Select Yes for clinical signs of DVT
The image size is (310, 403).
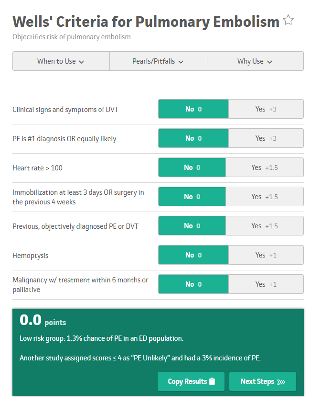tap(266, 109)
